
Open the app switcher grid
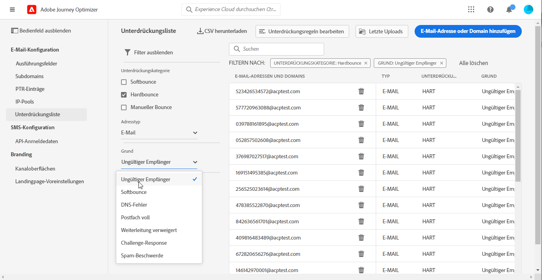pyautogui.click(x=471, y=10)
